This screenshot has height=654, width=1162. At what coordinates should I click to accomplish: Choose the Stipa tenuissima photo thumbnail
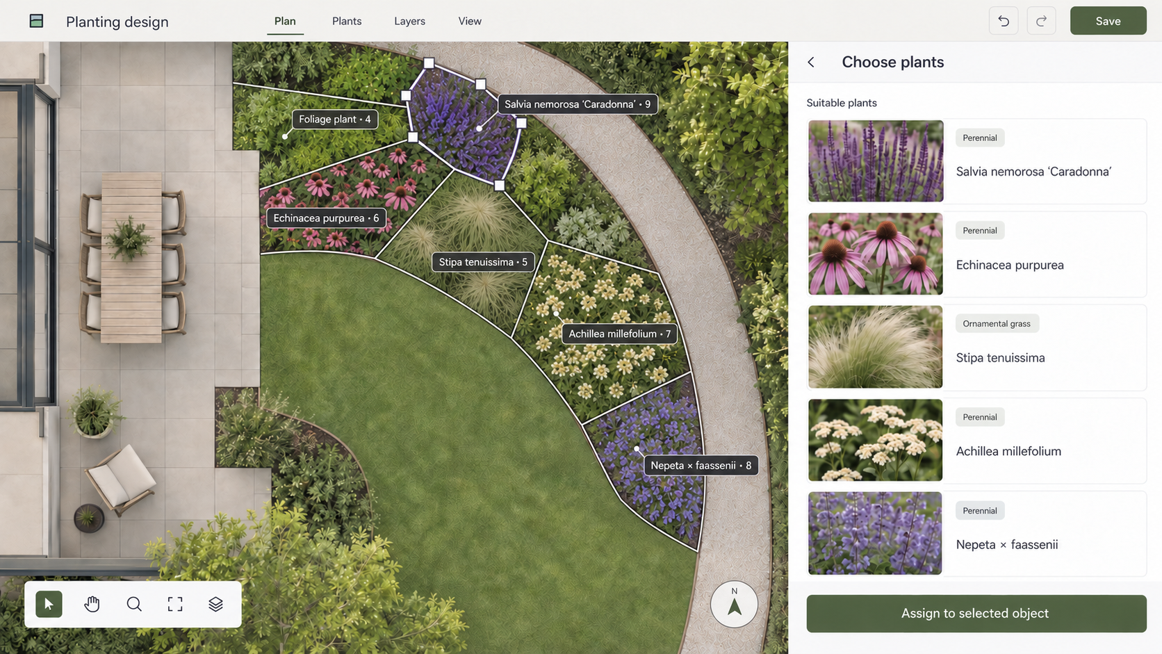point(876,347)
